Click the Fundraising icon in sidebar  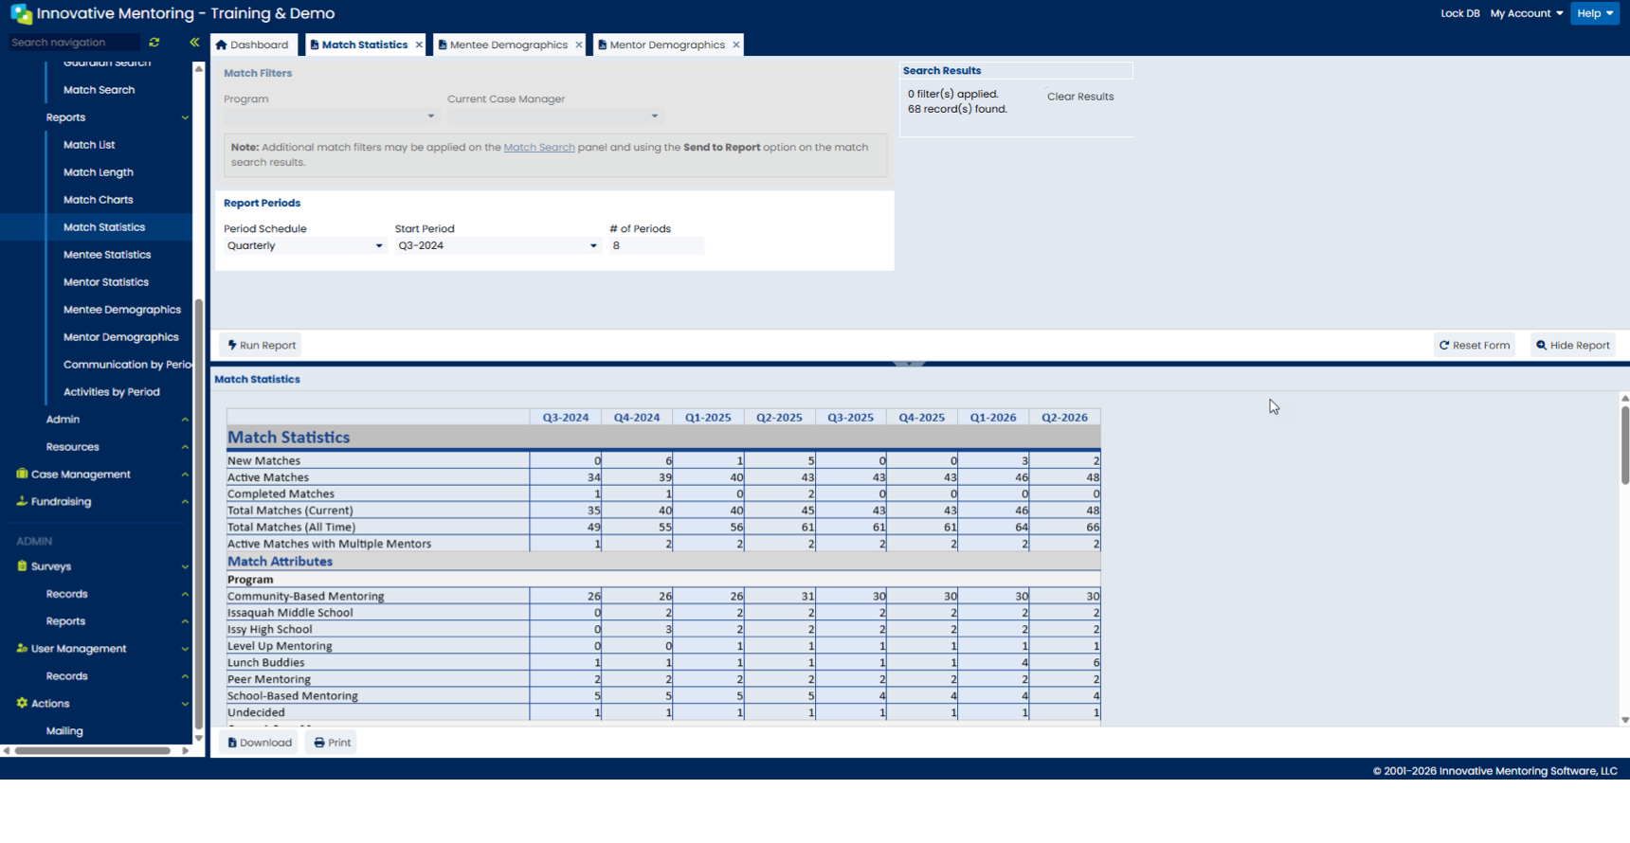pos(22,501)
